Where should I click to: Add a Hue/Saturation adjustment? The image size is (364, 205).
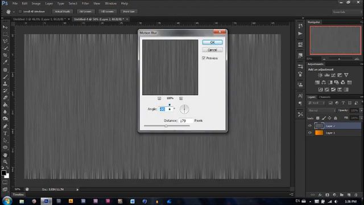pos(317,82)
